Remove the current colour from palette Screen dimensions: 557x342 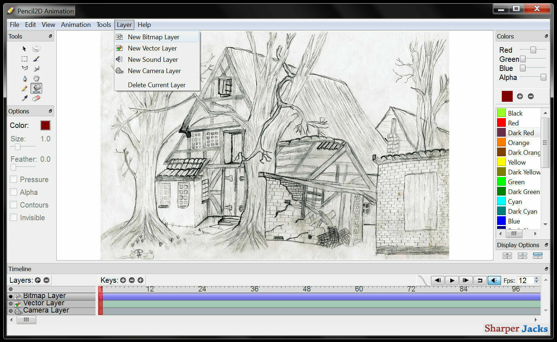click(531, 96)
